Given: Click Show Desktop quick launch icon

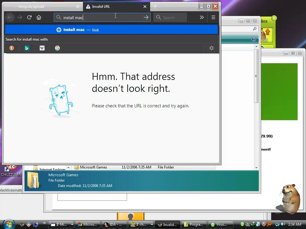Looking at the screenshot, I should click(x=36, y=225).
